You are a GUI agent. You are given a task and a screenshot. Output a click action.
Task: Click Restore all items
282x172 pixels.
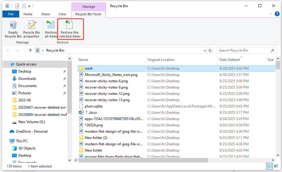point(51,29)
